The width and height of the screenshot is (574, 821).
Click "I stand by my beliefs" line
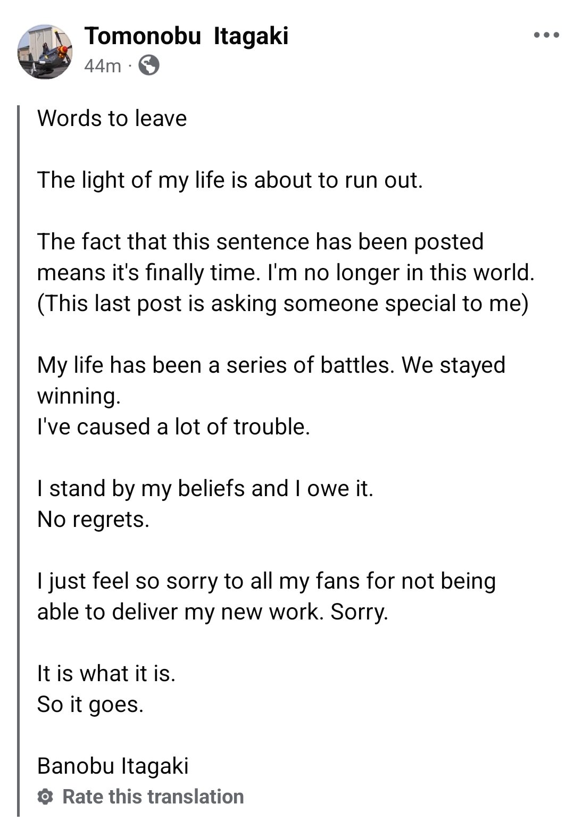pos(205,488)
